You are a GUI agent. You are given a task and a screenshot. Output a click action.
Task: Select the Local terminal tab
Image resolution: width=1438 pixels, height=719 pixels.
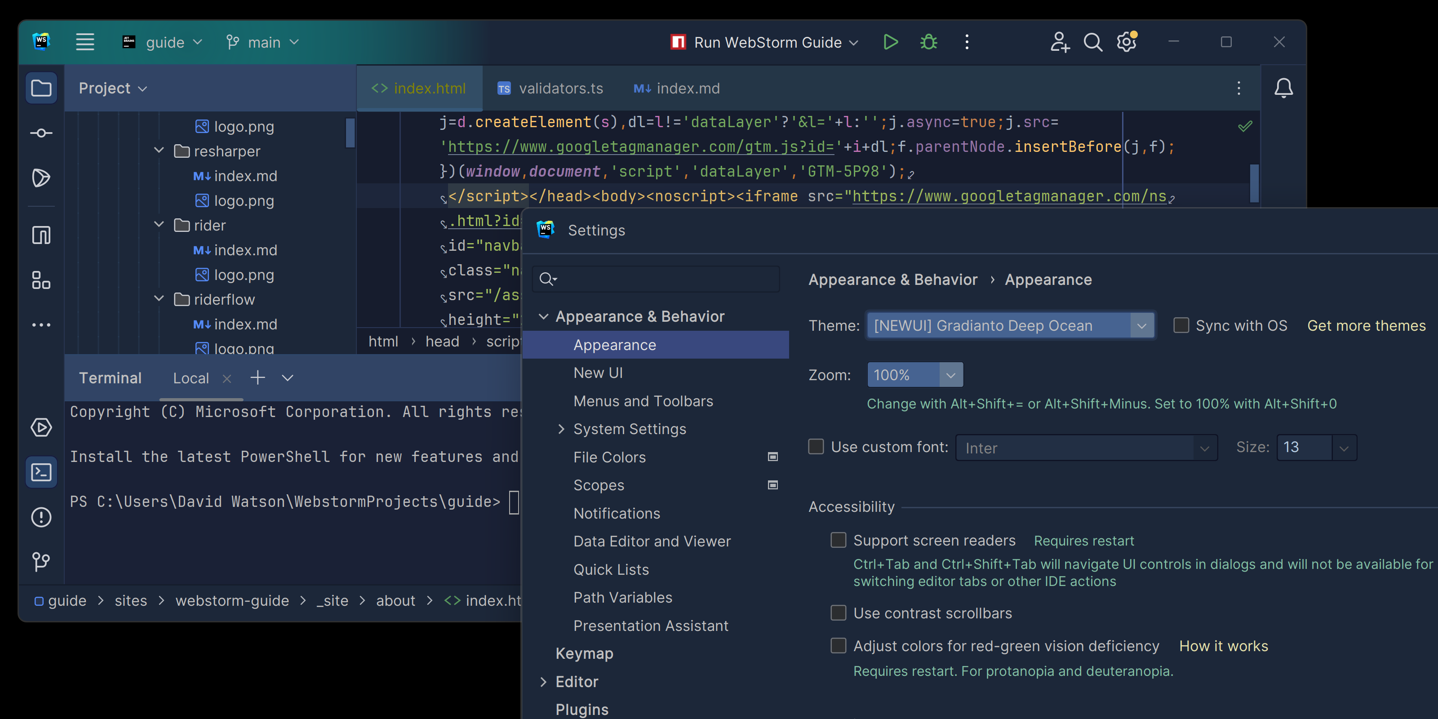tap(191, 378)
